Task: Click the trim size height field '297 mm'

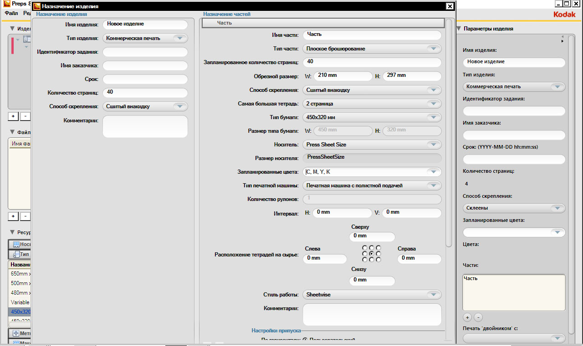Action: [x=412, y=76]
